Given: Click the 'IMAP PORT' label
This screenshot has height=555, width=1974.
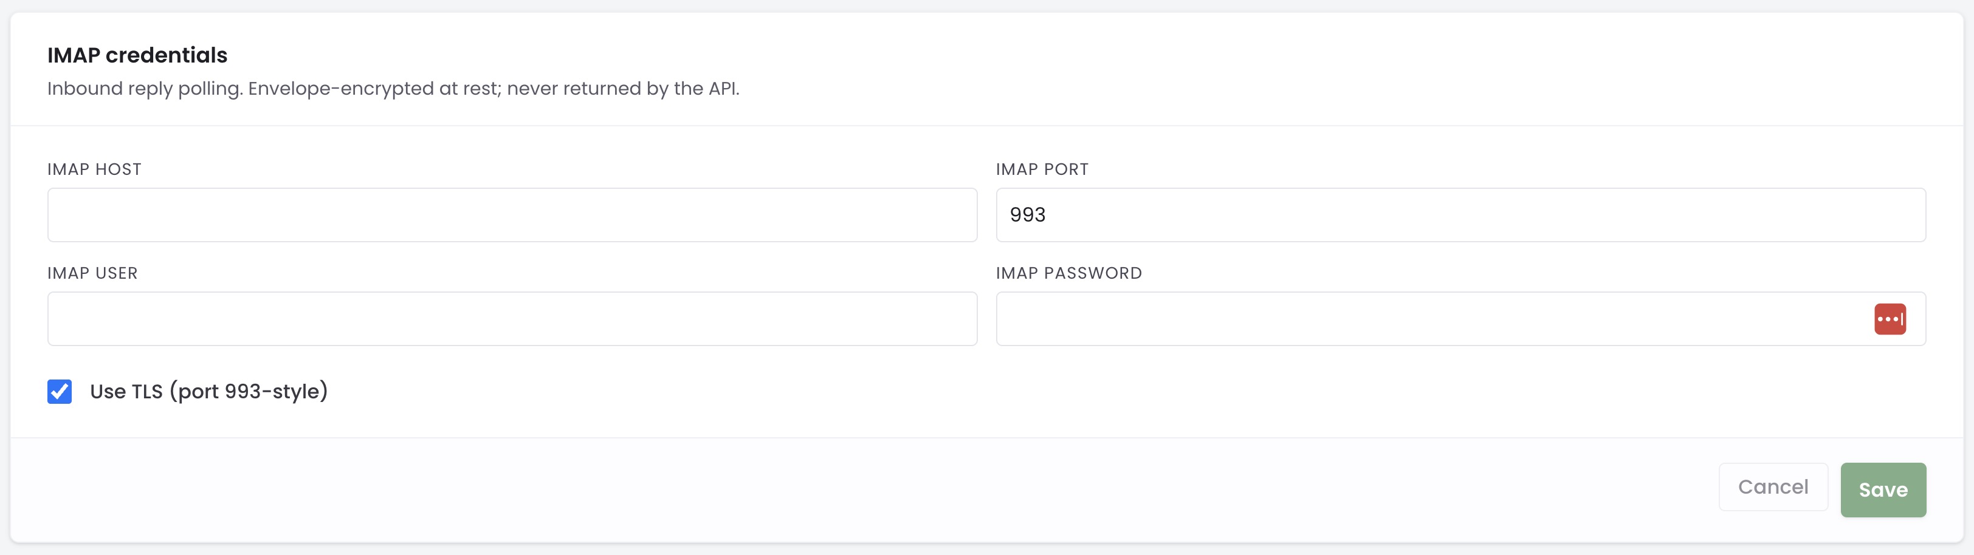Looking at the screenshot, I should click(x=1042, y=169).
